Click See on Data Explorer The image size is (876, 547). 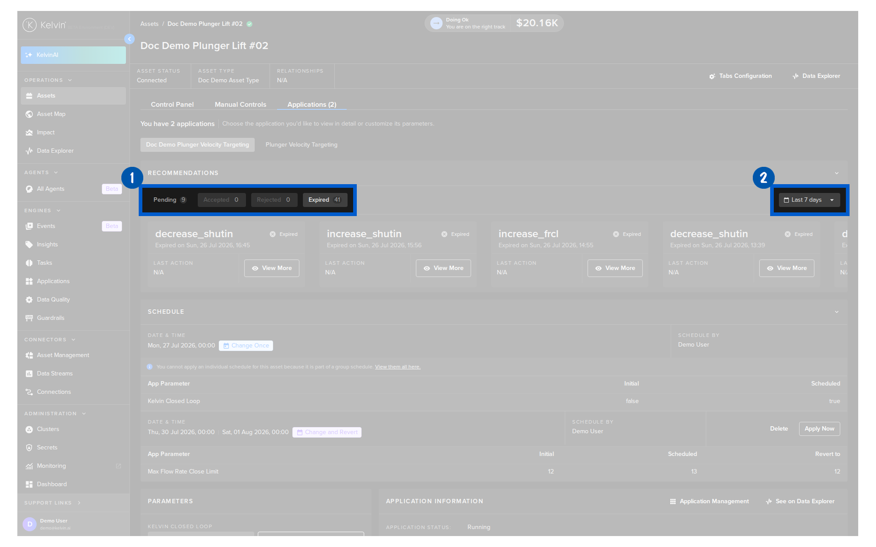click(x=800, y=501)
